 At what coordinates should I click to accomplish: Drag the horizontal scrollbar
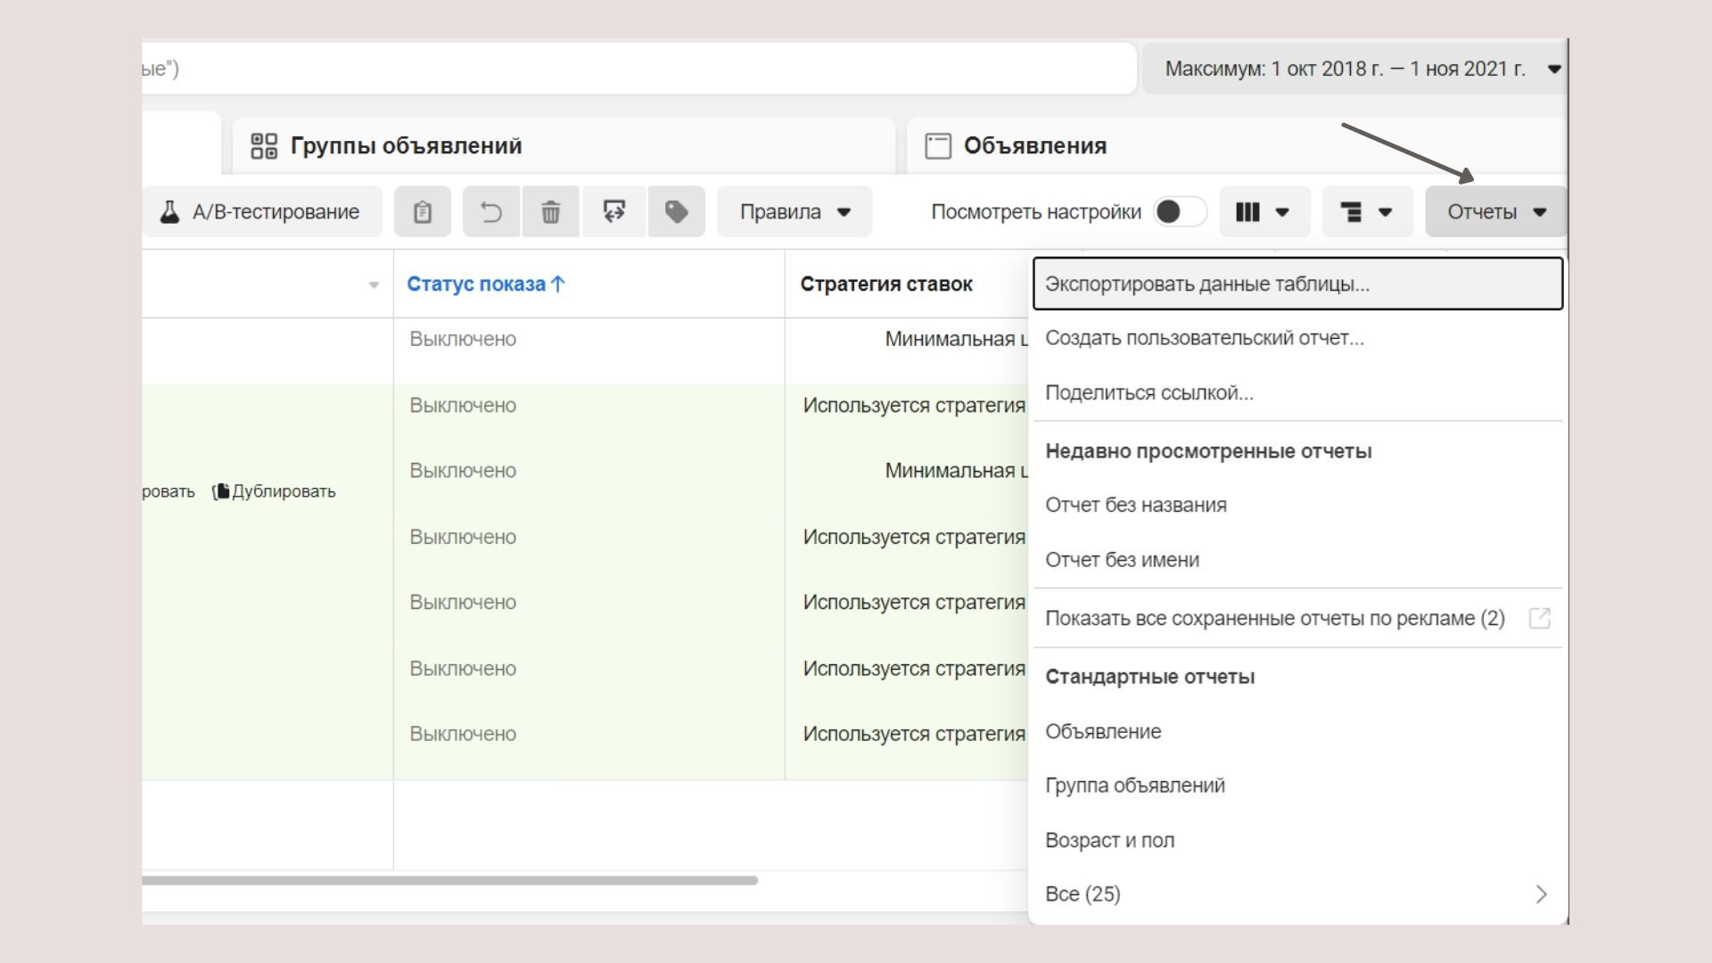click(x=450, y=879)
